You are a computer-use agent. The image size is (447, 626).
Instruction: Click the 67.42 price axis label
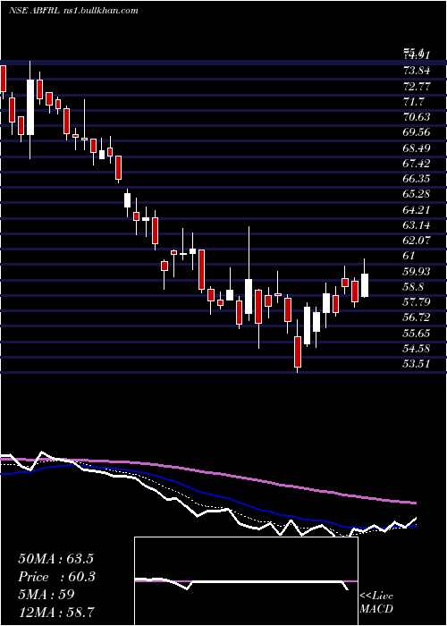tap(417, 164)
